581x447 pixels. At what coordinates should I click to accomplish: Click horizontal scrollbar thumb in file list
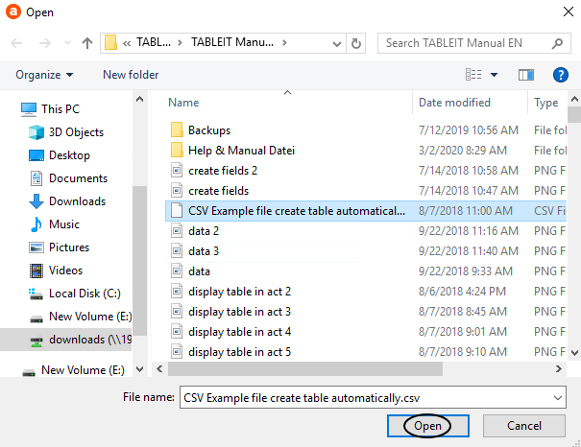[305, 369]
